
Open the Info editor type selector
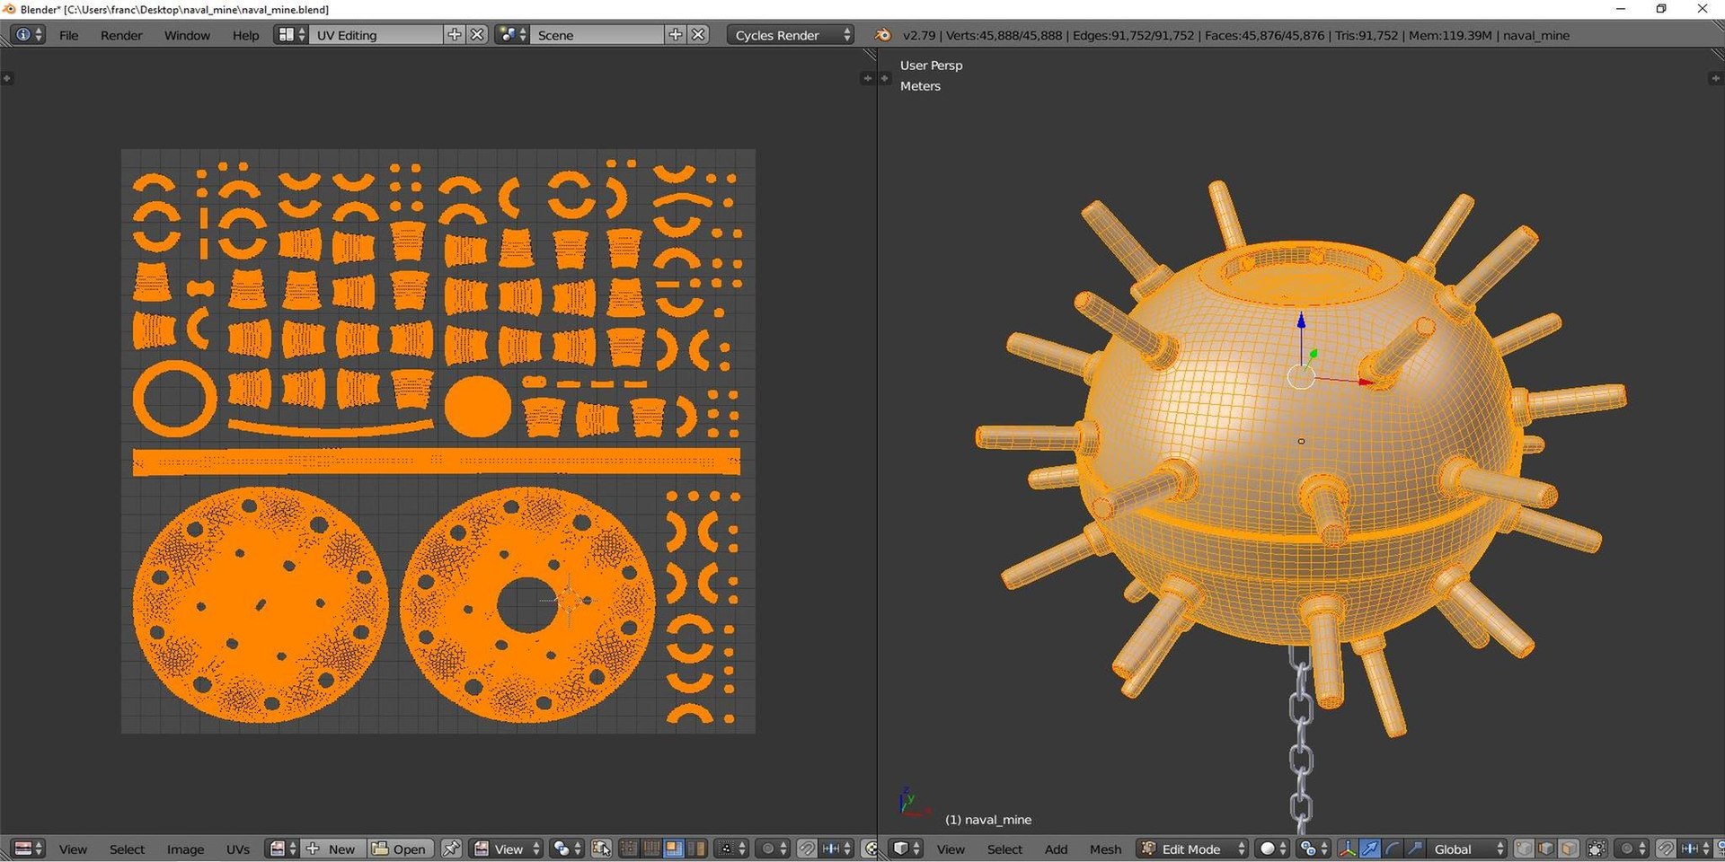pyautogui.click(x=27, y=35)
